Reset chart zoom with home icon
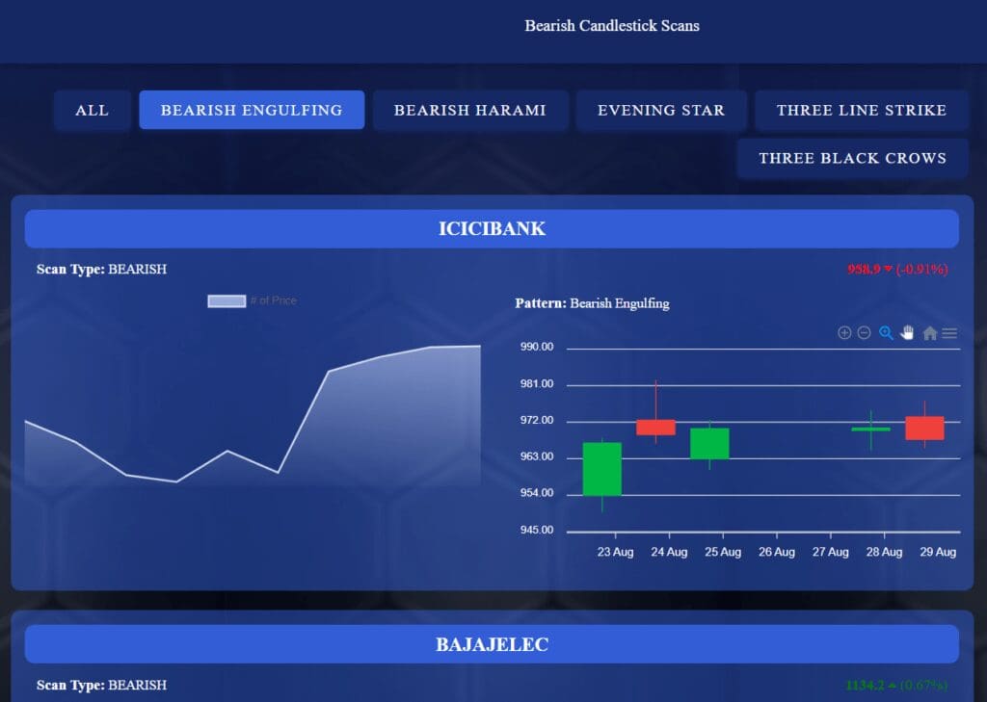987x702 pixels. pos(930,333)
